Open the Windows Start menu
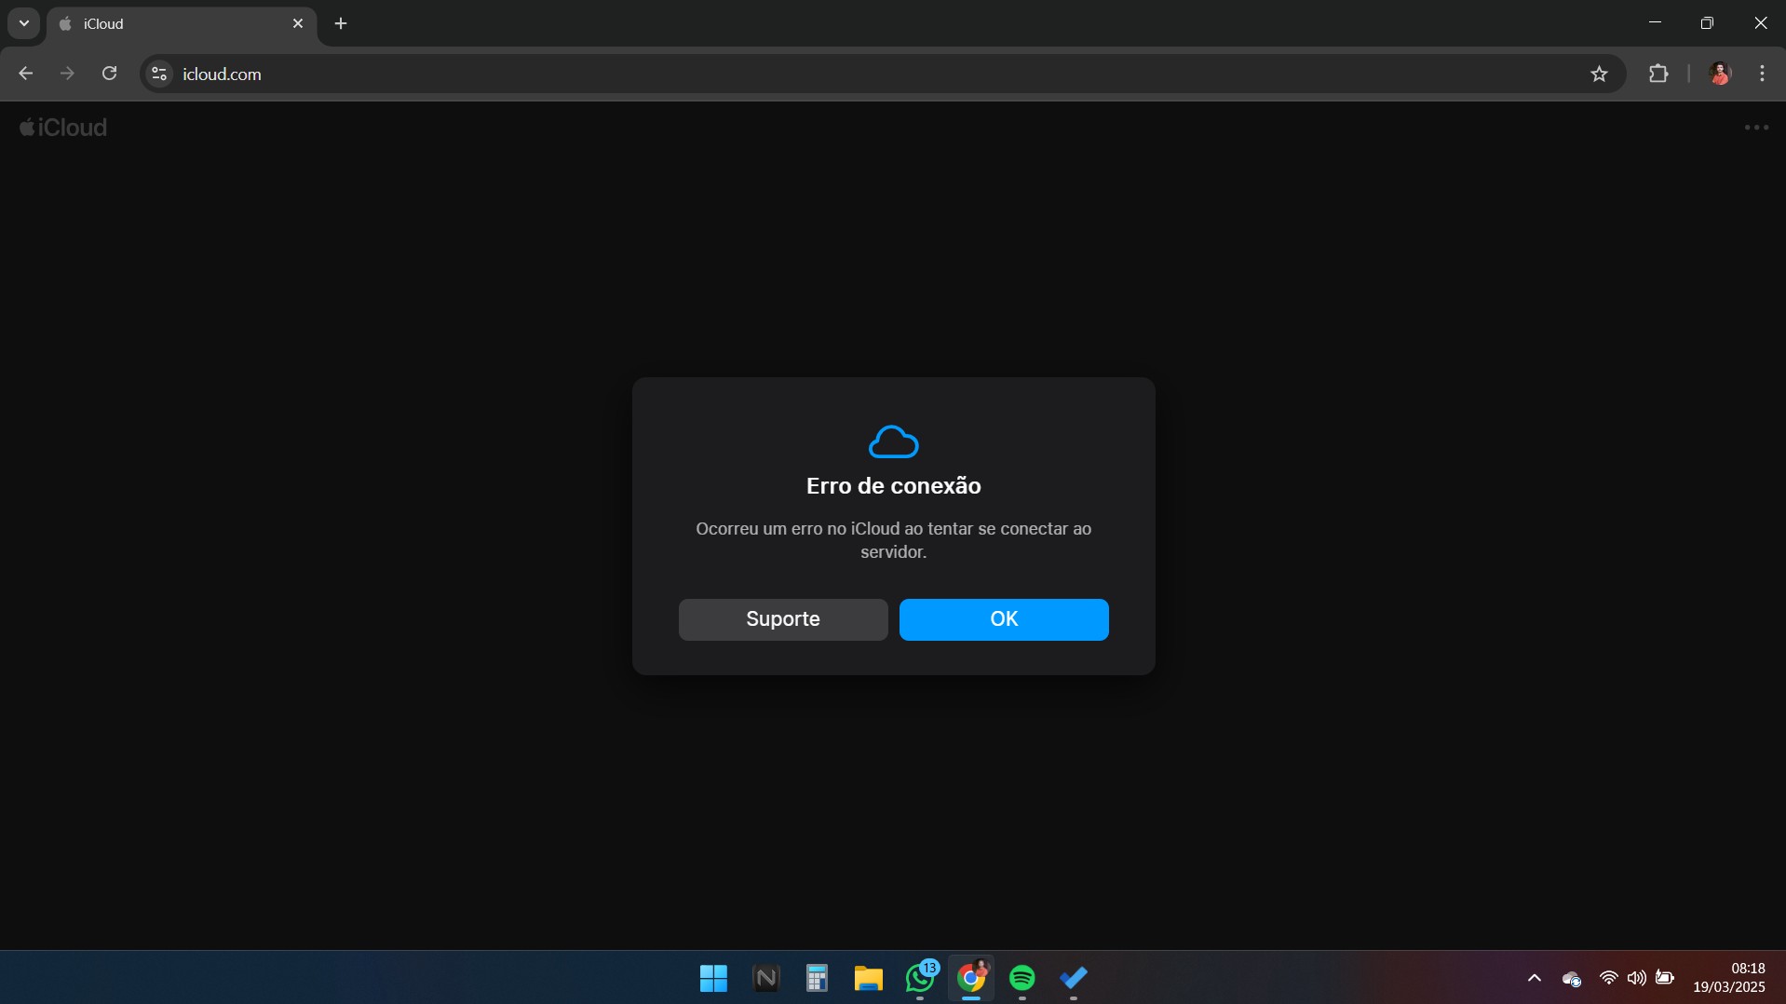 point(713,978)
